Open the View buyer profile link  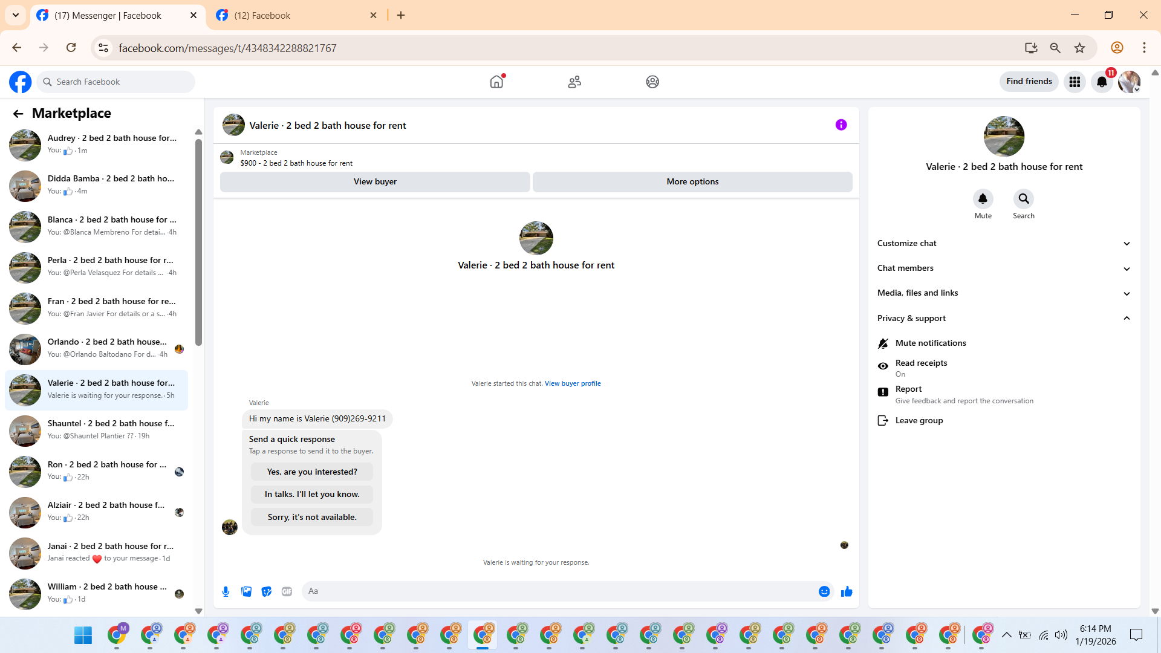click(572, 383)
